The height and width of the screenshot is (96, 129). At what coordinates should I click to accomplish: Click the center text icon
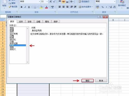pos(63,7)
